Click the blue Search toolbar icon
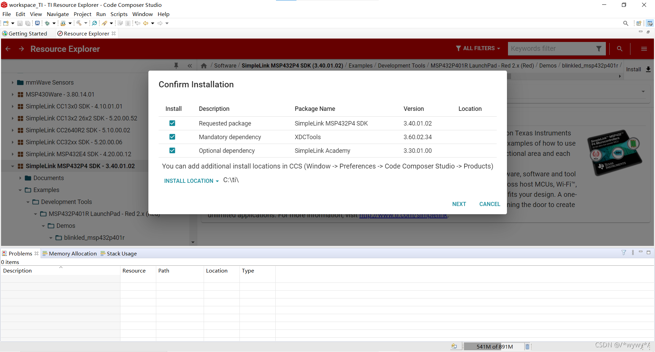The height and width of the screenshot is (352, 655). [x=94, y=23]
